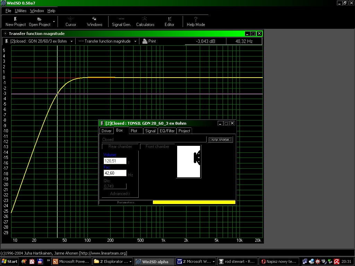
Task: Open the project selector dropdown for GDN 20/60/3
Action: (72, 41)
